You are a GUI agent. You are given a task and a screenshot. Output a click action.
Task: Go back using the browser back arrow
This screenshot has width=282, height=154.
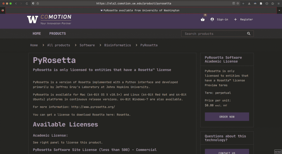(16, 3)
